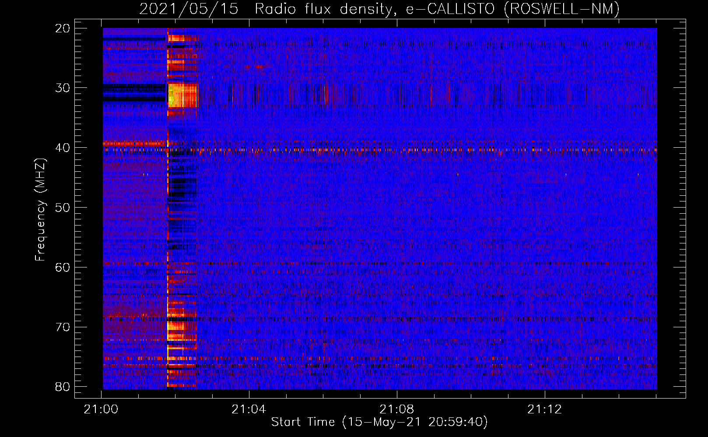Click the date 2021/05/15 in title
The image size is (708, 437).
(189, 9)
